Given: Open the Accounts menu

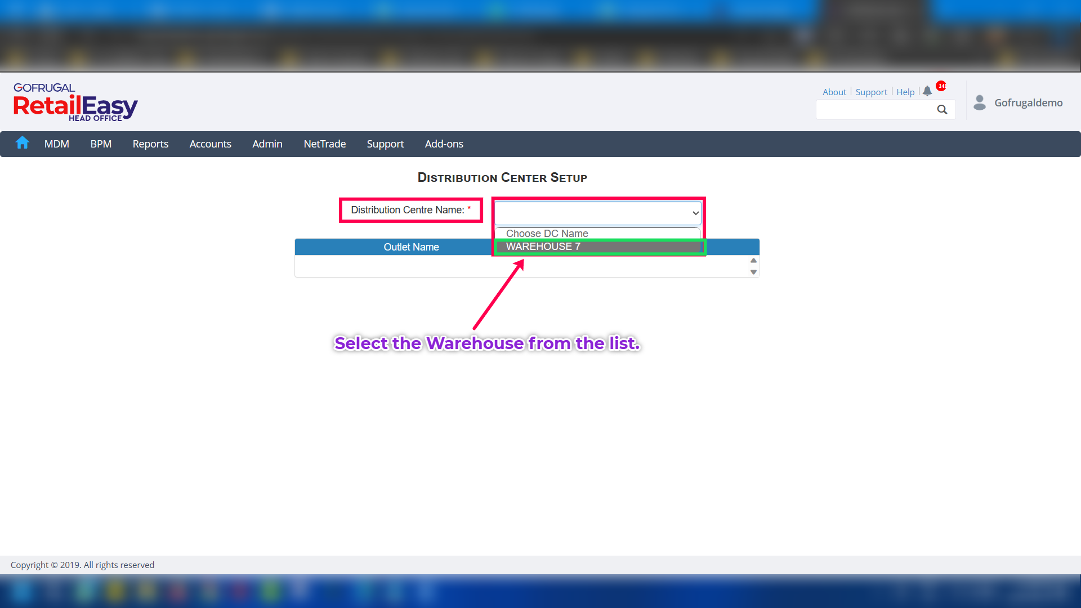Looking at the screenshot, I should pyautogui.click(x=210, y=144).
